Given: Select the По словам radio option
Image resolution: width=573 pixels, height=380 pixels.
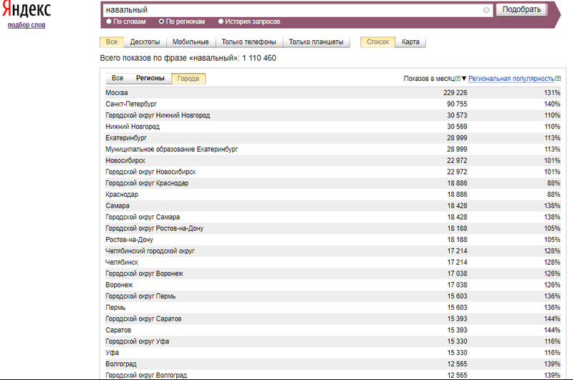Looking at the screenshot, I should point(109,21).
